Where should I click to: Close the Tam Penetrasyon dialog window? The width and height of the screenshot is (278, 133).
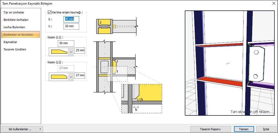tap(274, 4)
